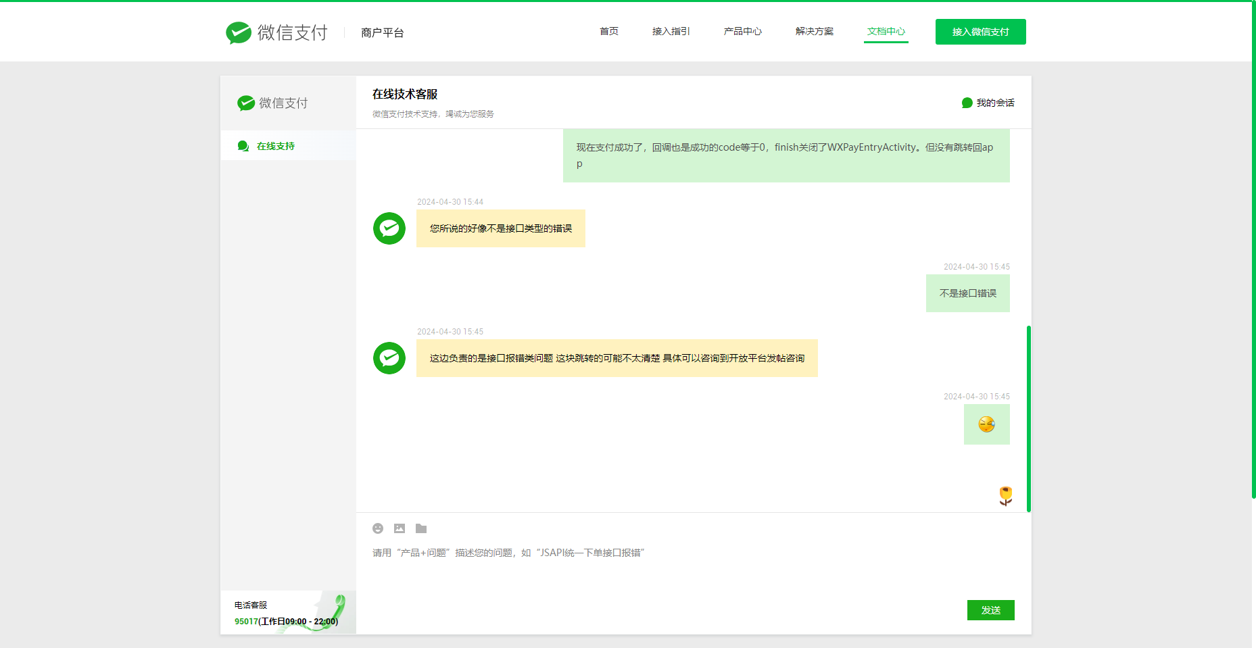
Task: Click the 在线技术客服 heading
Action: click(405, 94)
